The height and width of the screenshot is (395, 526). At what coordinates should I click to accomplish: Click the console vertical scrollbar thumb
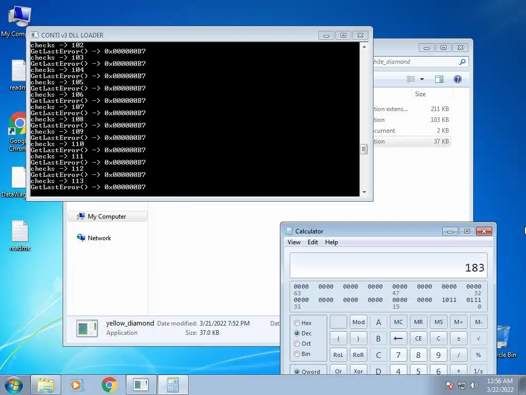(x=364, y=150)
